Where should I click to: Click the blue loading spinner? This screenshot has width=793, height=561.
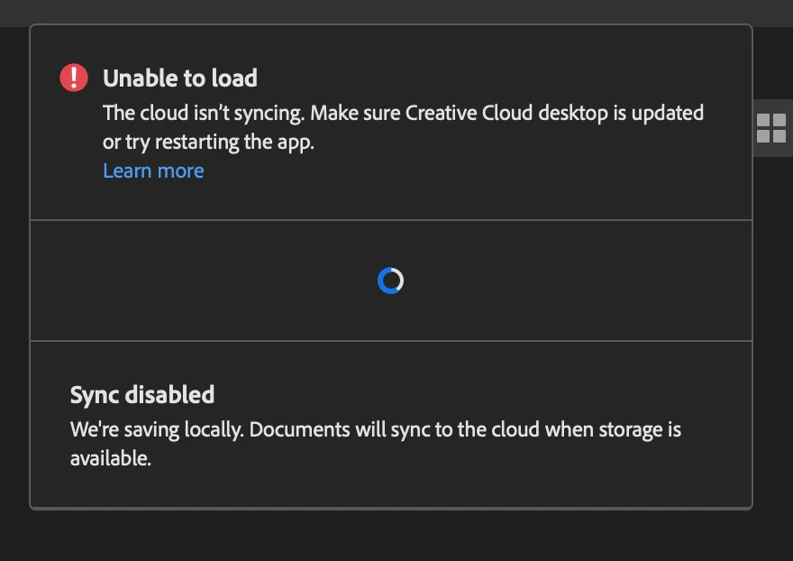pos(390,280)
